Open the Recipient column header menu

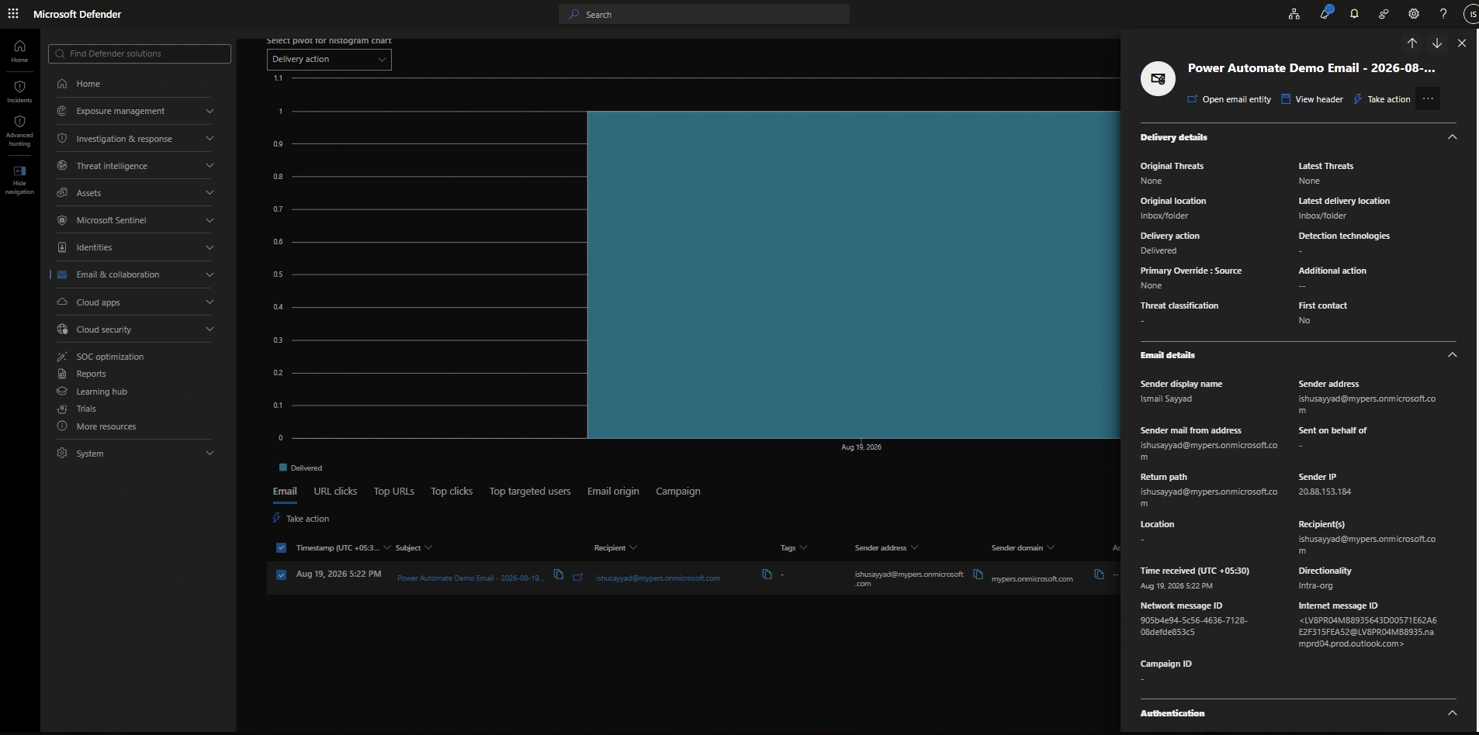(615, 548)
